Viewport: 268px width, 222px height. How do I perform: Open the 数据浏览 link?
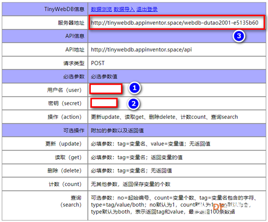102,9
